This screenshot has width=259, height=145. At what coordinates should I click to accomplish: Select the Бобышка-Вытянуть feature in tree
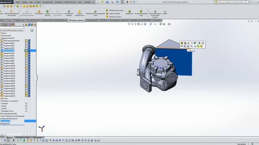9,118
